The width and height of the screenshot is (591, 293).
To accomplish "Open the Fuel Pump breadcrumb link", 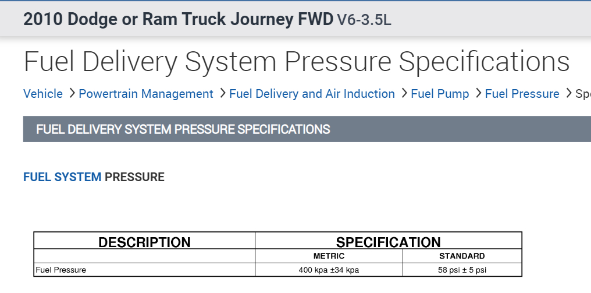I will coord(440,94).
